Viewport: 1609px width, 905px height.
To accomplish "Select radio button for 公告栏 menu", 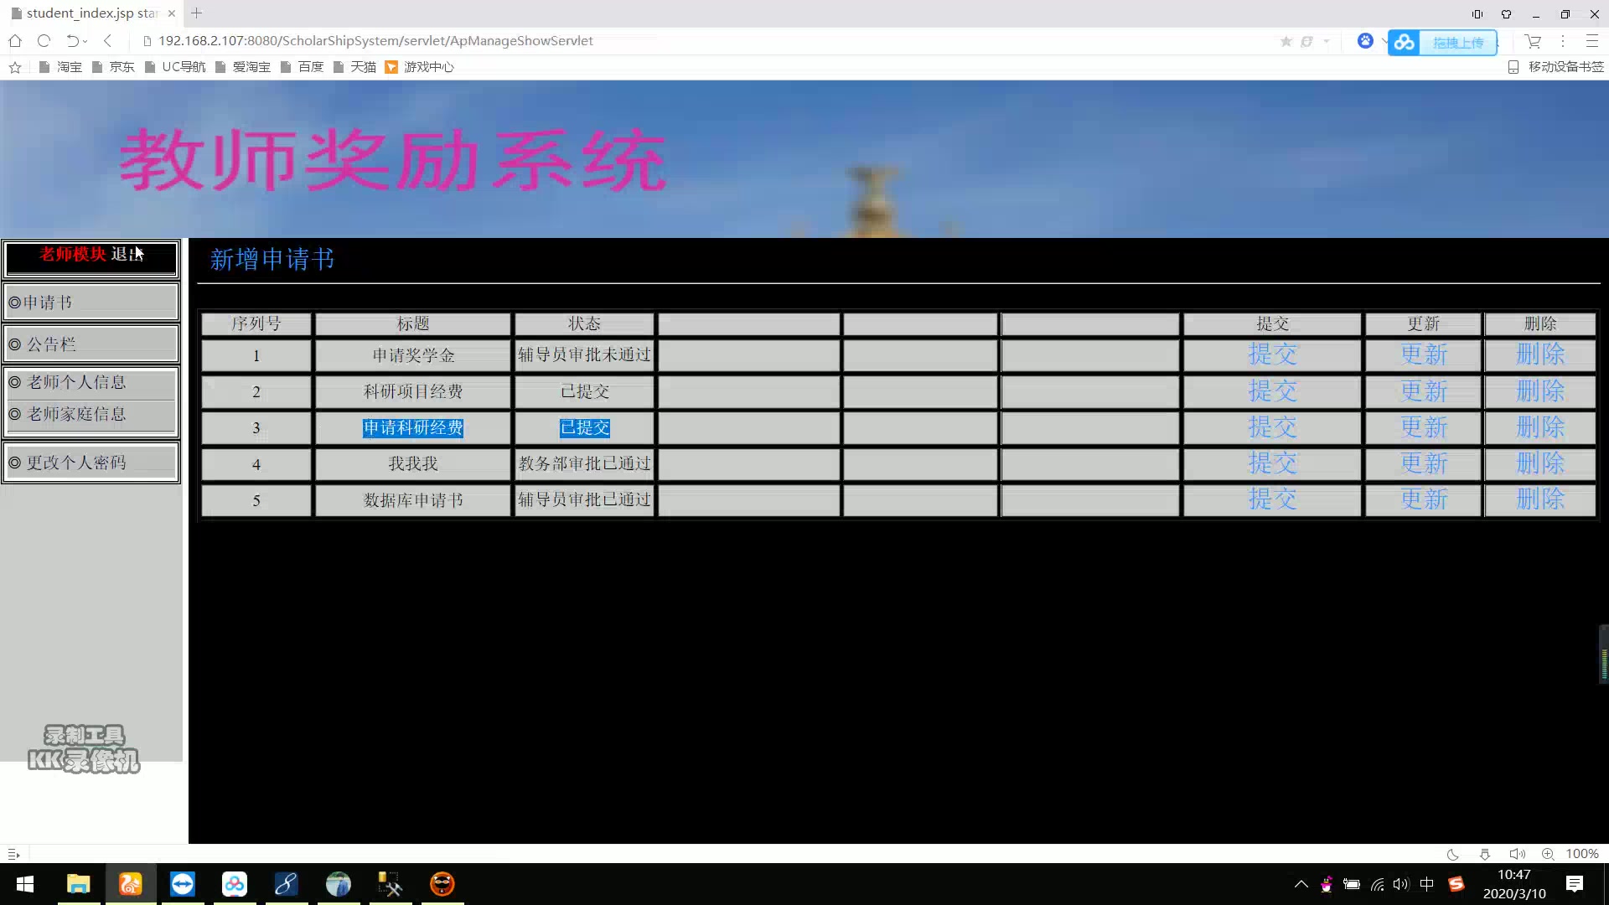I will [x=15, y=344].
